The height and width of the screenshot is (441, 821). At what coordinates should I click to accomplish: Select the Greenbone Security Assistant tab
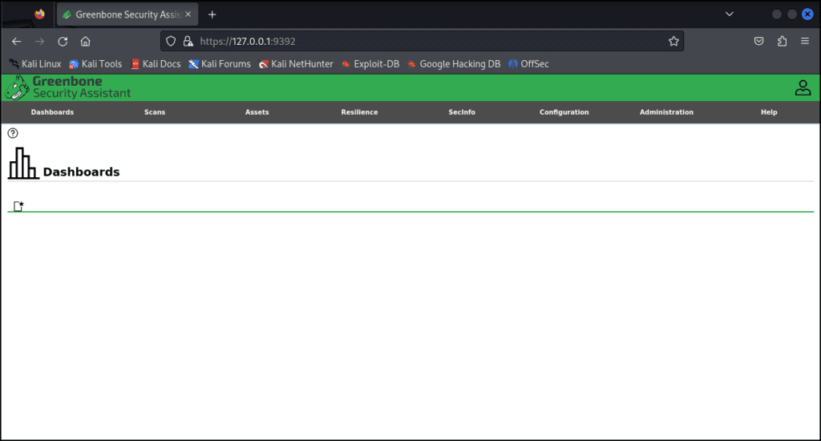[127, 14]
